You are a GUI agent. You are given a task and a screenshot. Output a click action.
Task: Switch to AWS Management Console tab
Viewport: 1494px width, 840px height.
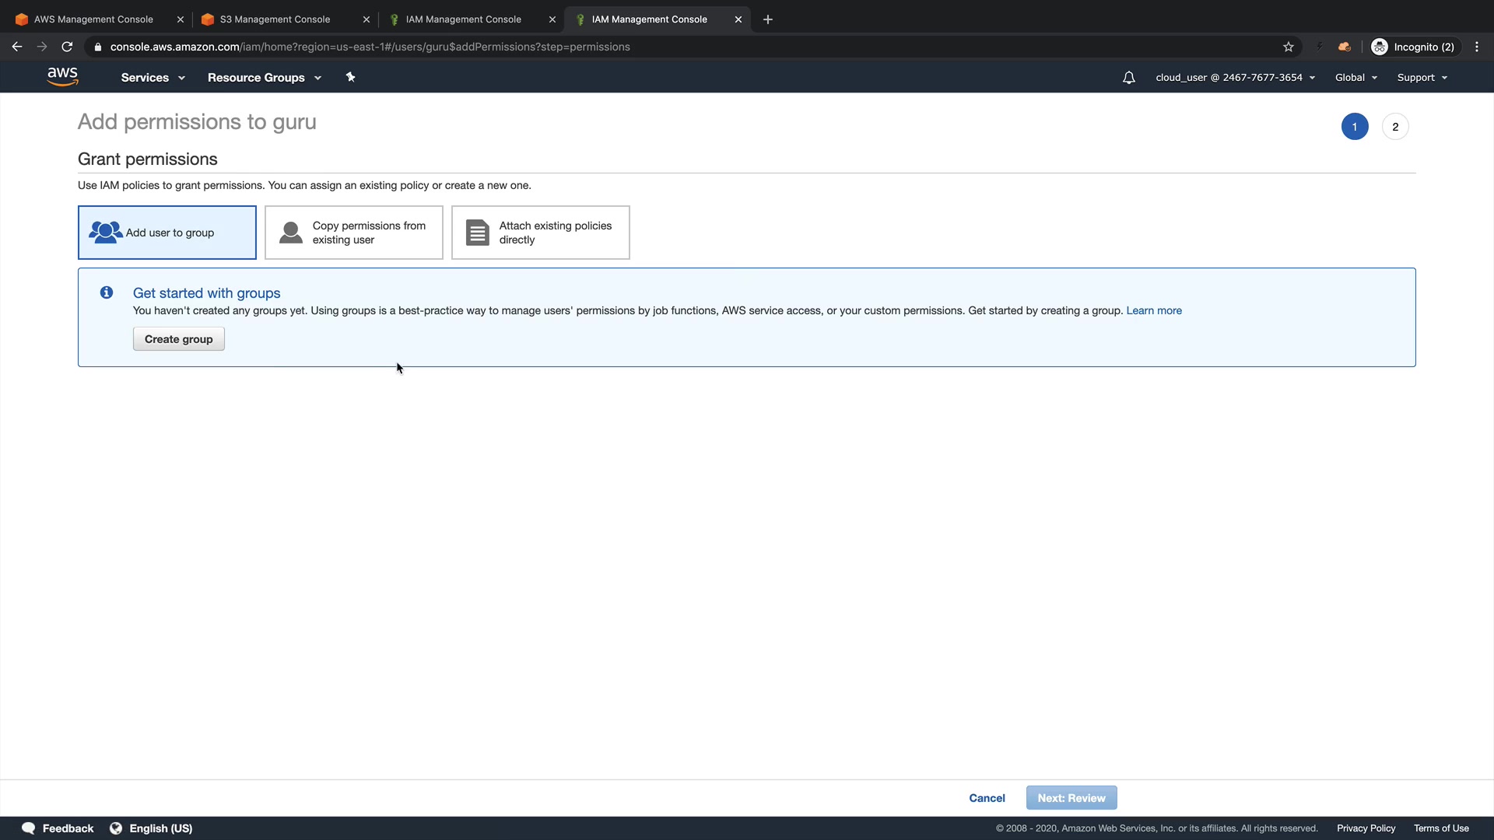93,19
